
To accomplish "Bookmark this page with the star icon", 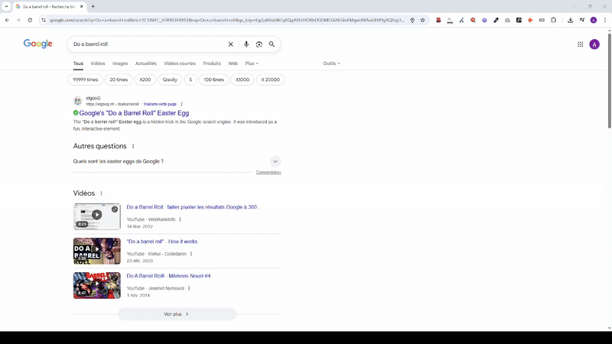I will click(x=423, y=20).
